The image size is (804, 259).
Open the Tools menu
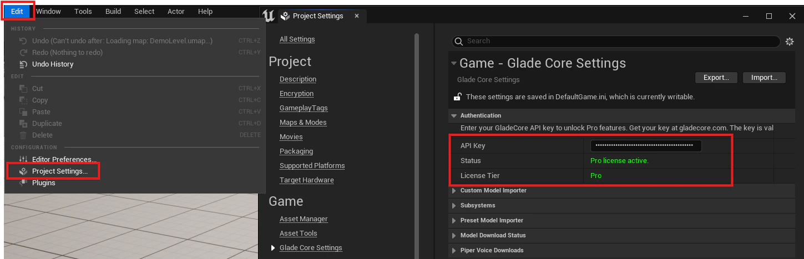pyautogui.click(x=83, y=11)
